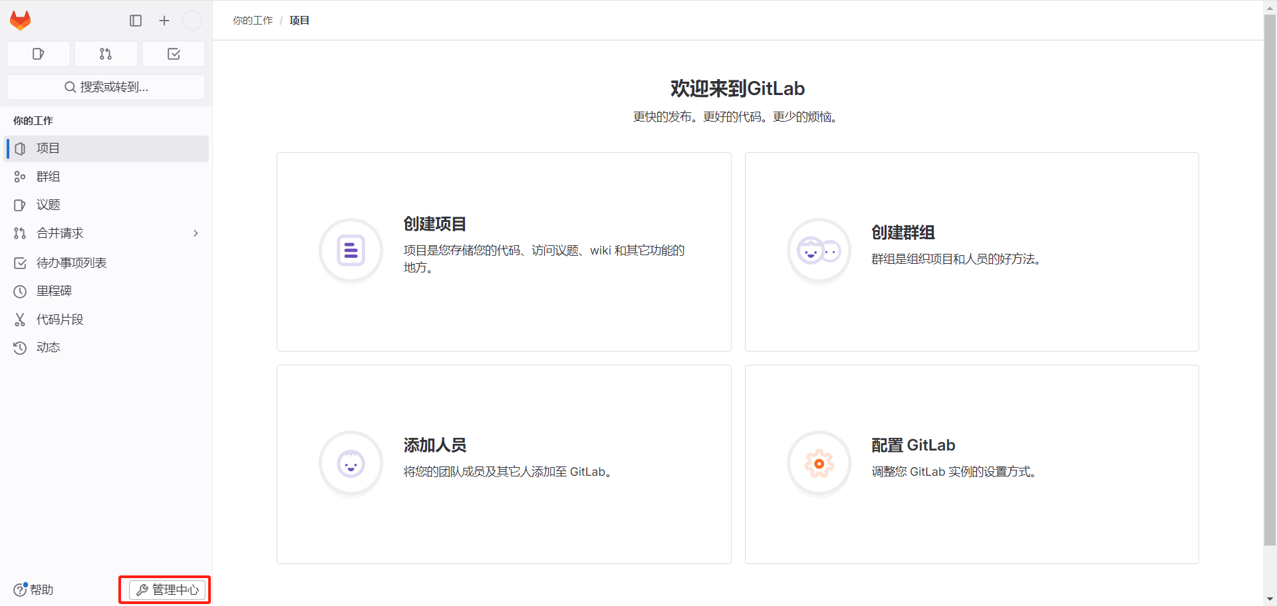Open the user avatar menu
Screen dimensions: 1277x606
(192, 21)
